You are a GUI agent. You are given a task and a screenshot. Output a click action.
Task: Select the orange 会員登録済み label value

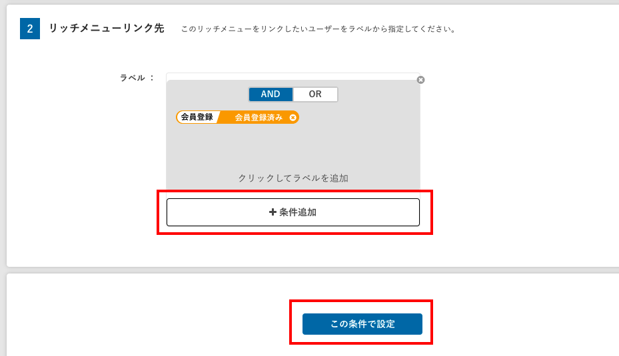tap(258, 117)
